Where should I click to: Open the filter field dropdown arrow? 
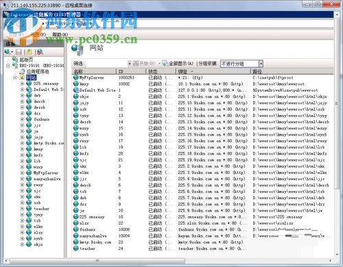coord(130,64)
